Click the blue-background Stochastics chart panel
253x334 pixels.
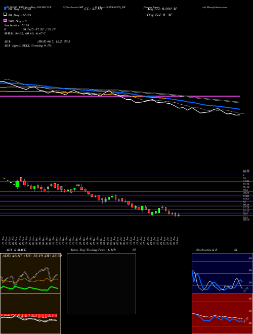(222, 273)
